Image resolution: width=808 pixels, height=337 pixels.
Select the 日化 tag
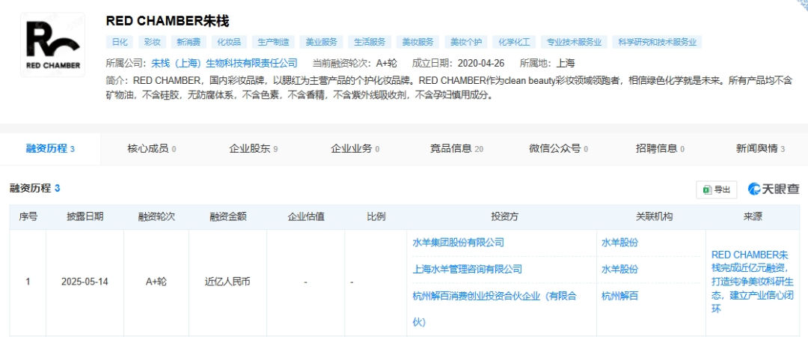coord(120,43)
